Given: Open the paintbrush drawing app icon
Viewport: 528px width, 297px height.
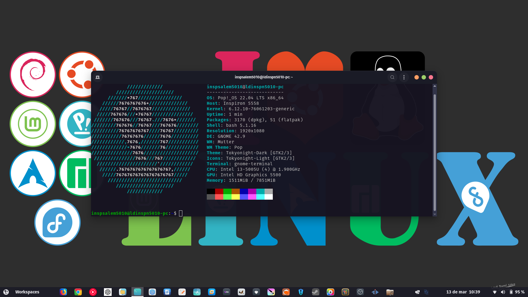Looking at the screenshot, I should [271, 292].
